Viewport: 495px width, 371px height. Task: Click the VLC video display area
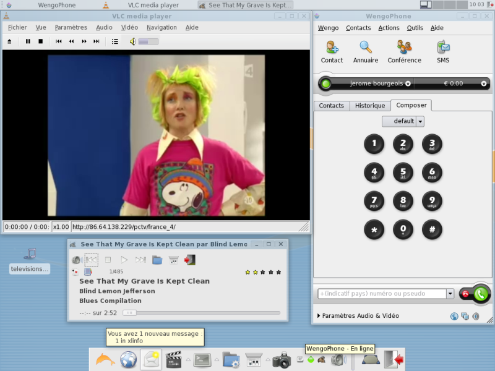[x=156, y=135]
